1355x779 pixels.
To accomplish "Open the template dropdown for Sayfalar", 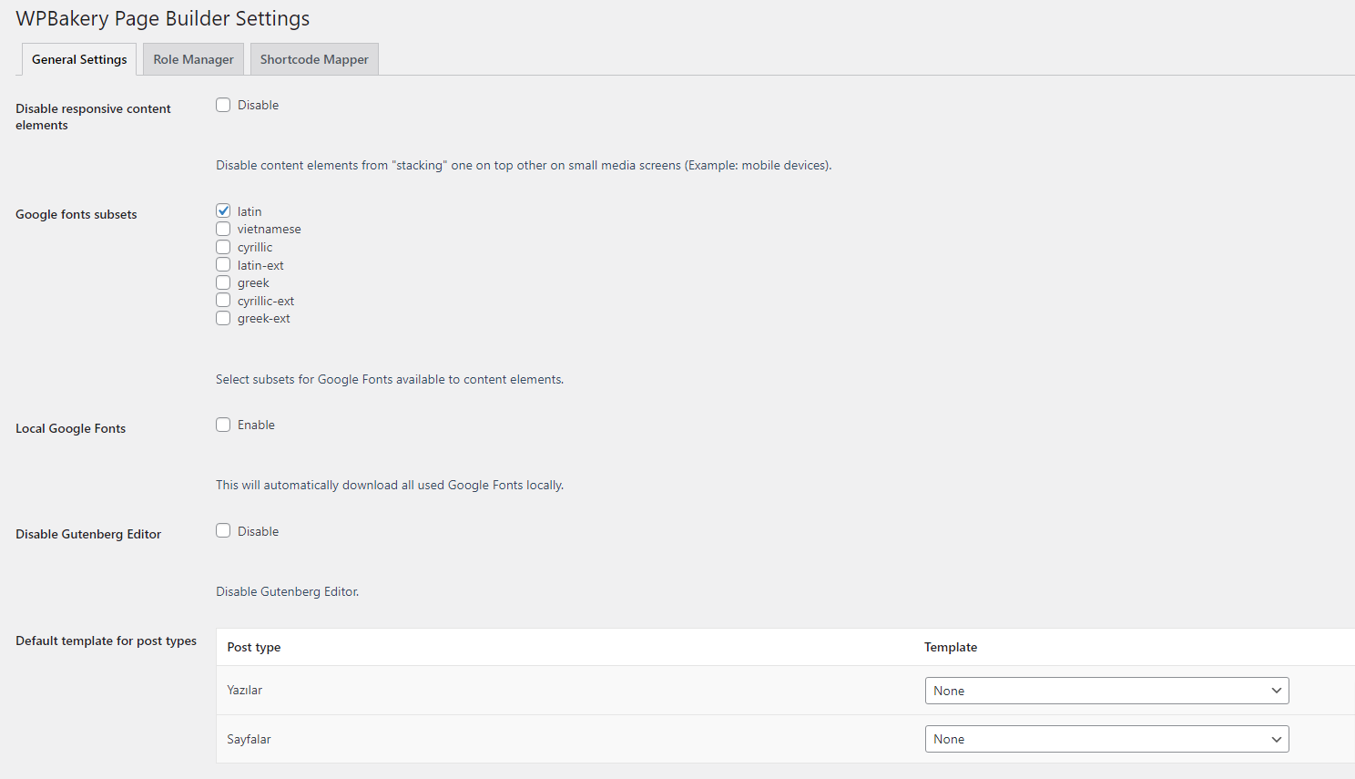I will (1106, 739).
